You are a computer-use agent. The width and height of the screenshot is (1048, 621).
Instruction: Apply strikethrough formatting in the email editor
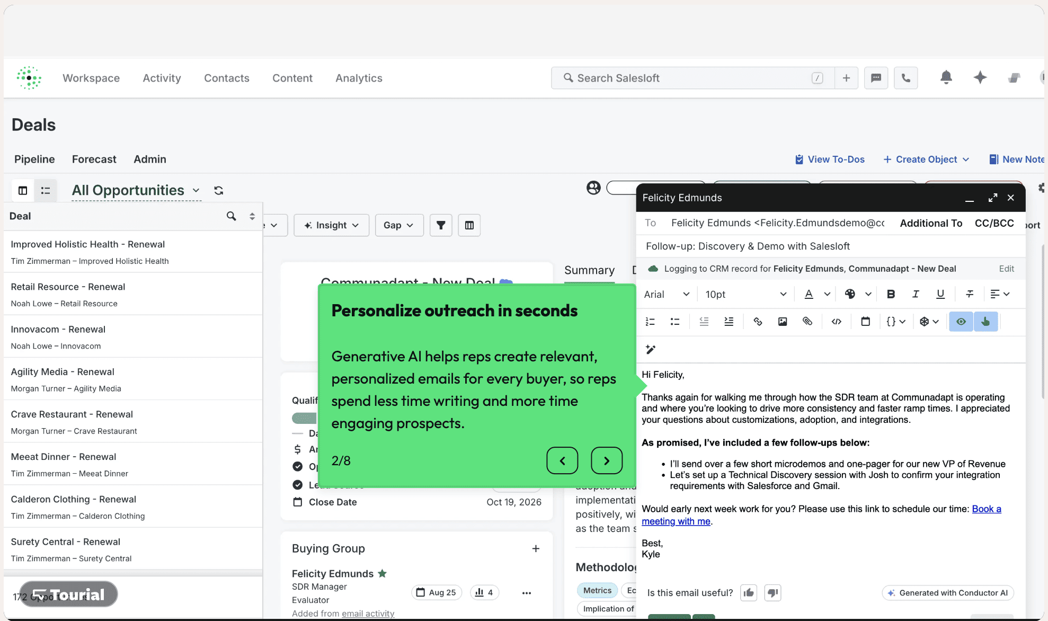tap(970, 294)
